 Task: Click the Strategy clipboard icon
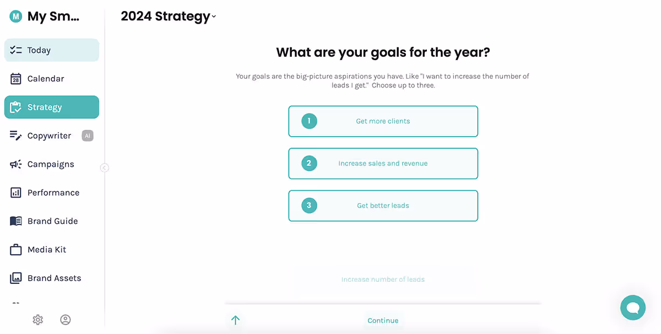coord(15,107)
